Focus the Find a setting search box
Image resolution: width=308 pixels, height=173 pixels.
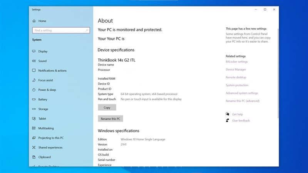tap(61, 30)
